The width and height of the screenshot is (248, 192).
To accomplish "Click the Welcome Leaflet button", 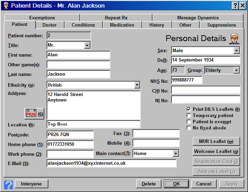I will (216, 152).
